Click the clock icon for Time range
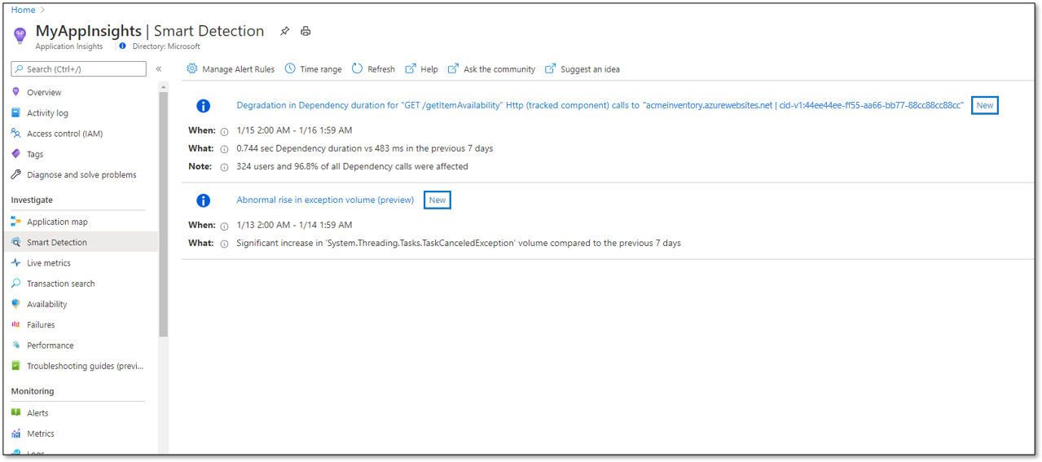The height and width of the screenshot is (462, 1042). coord(290,68)
